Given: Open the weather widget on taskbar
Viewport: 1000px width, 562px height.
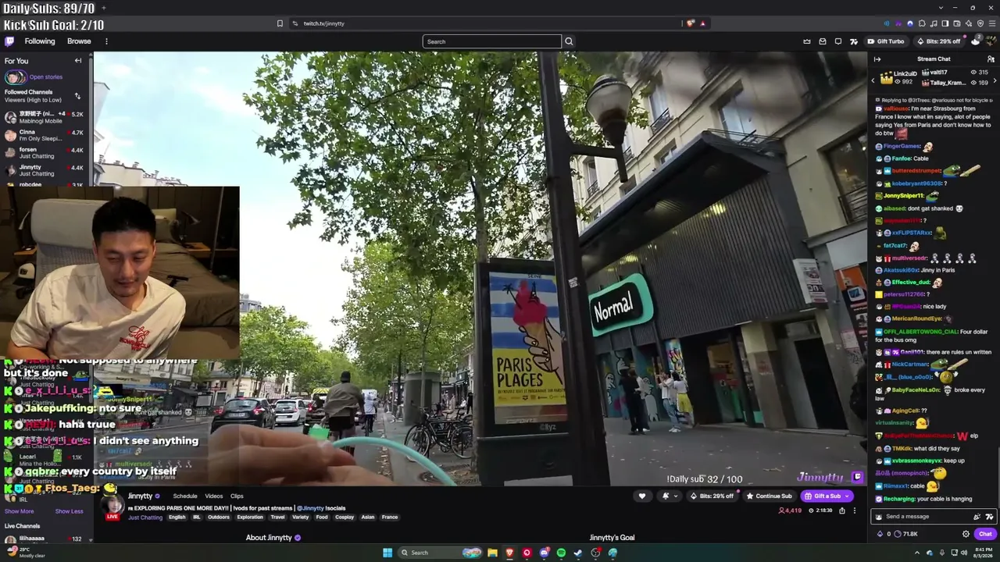Looking at the screenshot, I should click(x=26, y=553).
